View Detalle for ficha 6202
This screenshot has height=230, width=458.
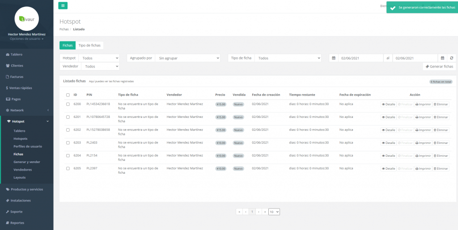(x=388, y=130)
